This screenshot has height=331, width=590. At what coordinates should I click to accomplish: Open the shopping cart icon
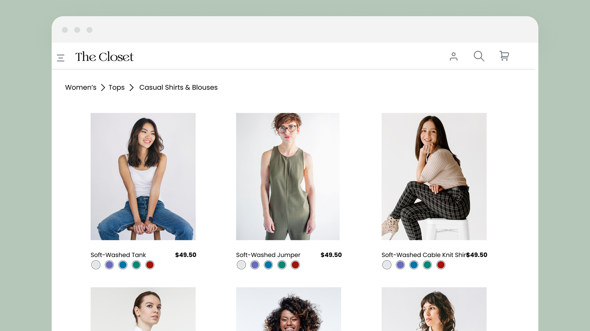point(504,56)
